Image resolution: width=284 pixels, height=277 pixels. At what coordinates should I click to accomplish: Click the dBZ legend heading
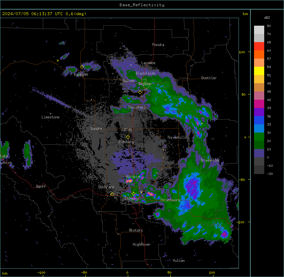(x=267, y=17)
